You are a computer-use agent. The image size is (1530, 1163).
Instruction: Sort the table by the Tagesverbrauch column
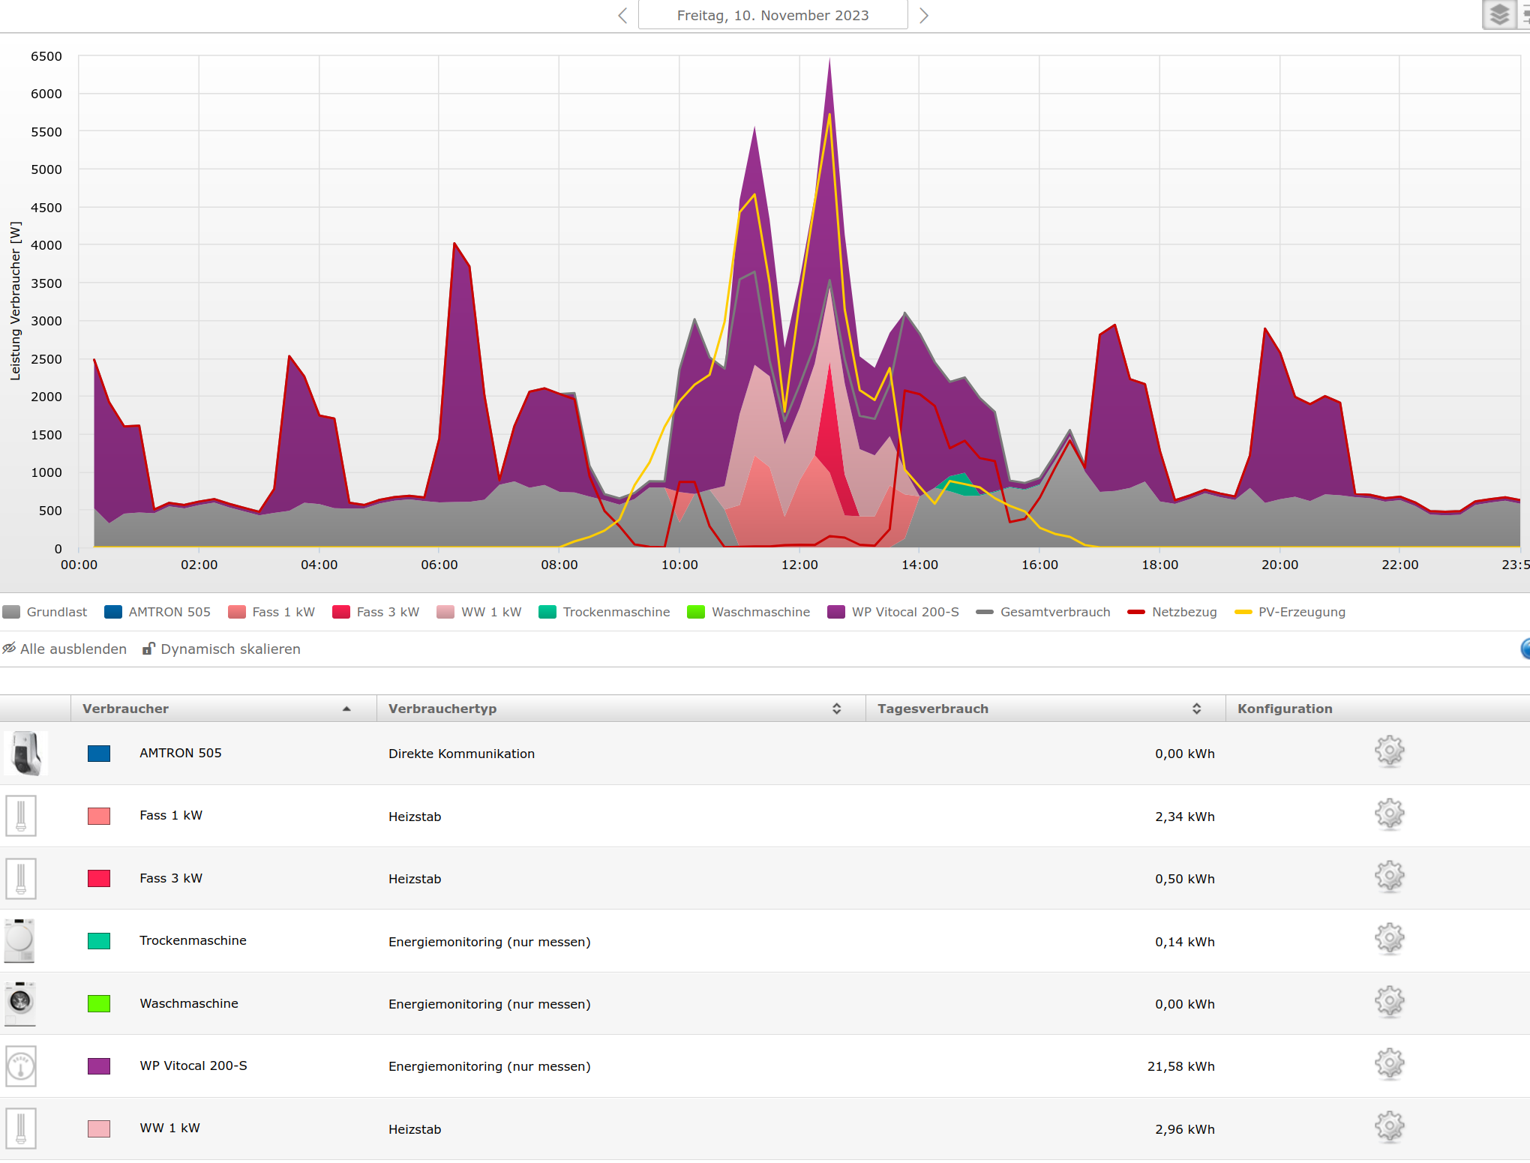tap(1045, 709)
